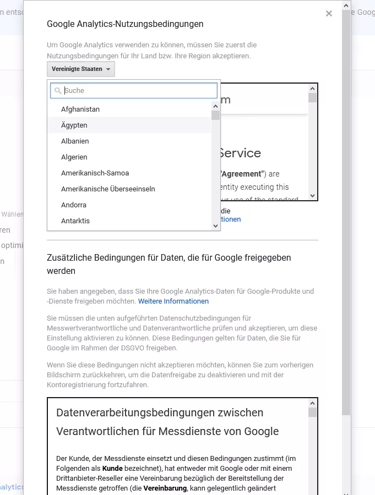Click the Google Analytics-Nutzungsbedingungen heading
The width and height of the screenshot is (375, 495).
coord(125,24)
